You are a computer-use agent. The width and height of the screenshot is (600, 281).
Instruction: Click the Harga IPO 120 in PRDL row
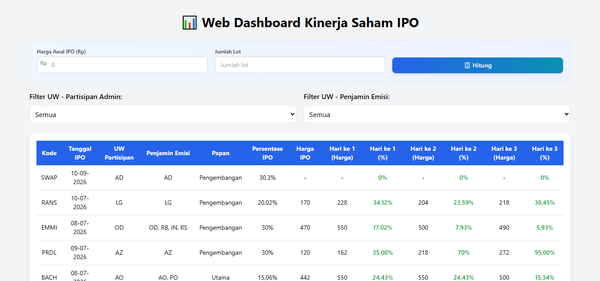[x=305, y=253]
